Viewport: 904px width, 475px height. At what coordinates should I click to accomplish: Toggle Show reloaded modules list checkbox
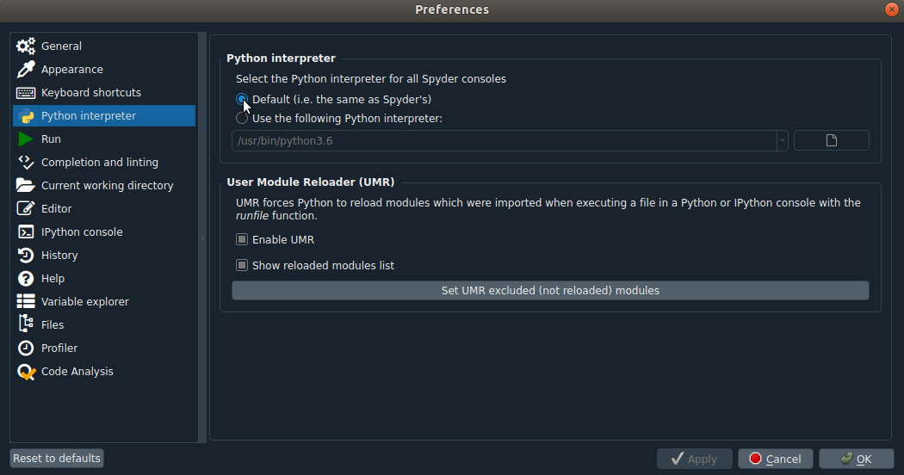point(242,265)
